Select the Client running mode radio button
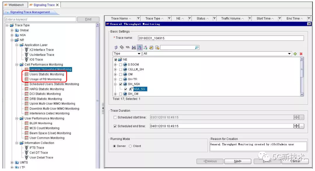Image resolution: width=315 pixels, height=171 pixels. 130,146
